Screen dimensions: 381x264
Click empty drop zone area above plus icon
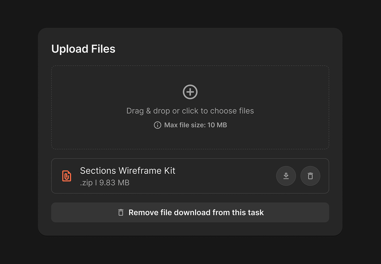(x=190, y=75)
